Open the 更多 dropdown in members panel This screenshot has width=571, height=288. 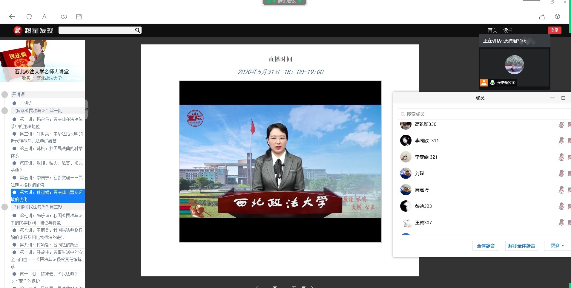pyautogui.click(x=557, y=246)
